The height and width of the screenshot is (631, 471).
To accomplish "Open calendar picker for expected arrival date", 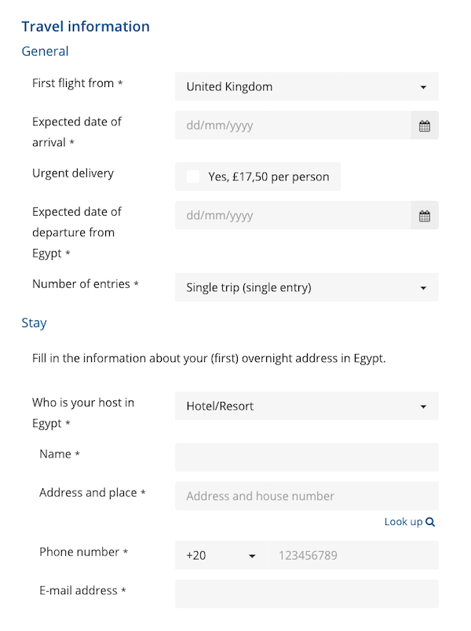I will coord(425,126).
